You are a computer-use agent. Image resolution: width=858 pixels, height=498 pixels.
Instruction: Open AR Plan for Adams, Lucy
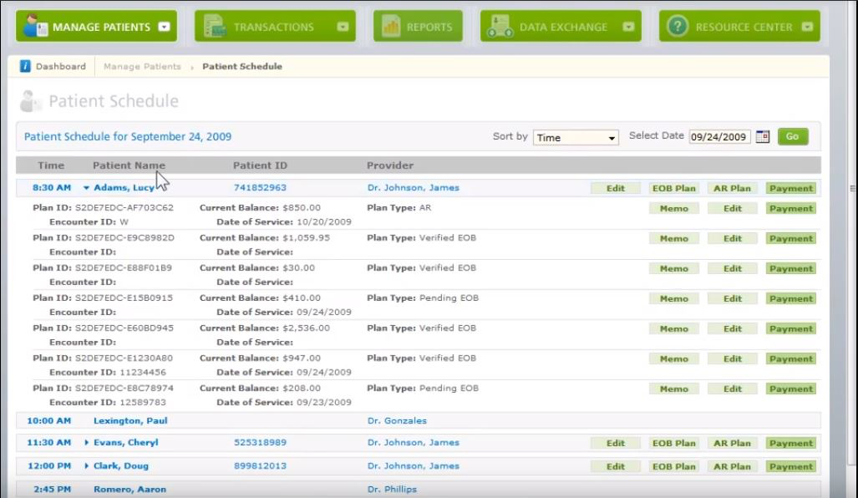point(732,187)
